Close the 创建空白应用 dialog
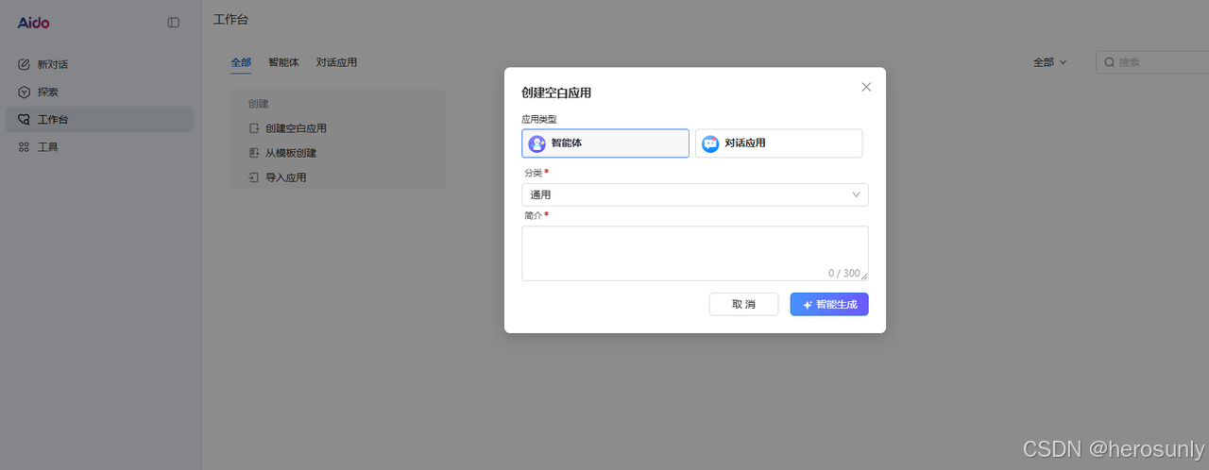Screen dimensions: 1209x470 [x=866, y=87]
